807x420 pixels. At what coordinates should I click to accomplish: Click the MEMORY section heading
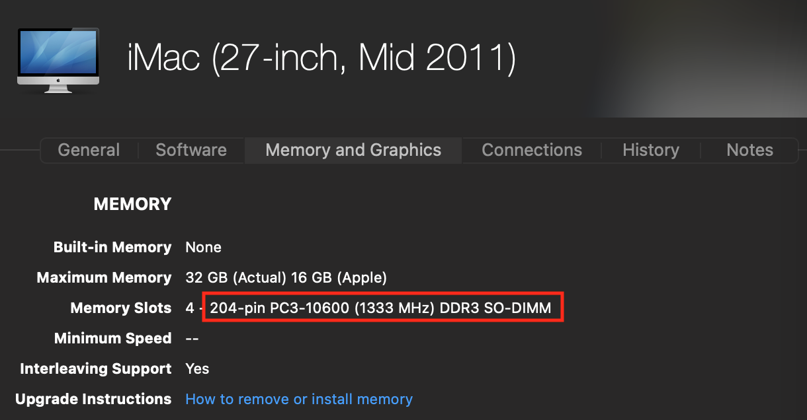click(x=132, y=204)
